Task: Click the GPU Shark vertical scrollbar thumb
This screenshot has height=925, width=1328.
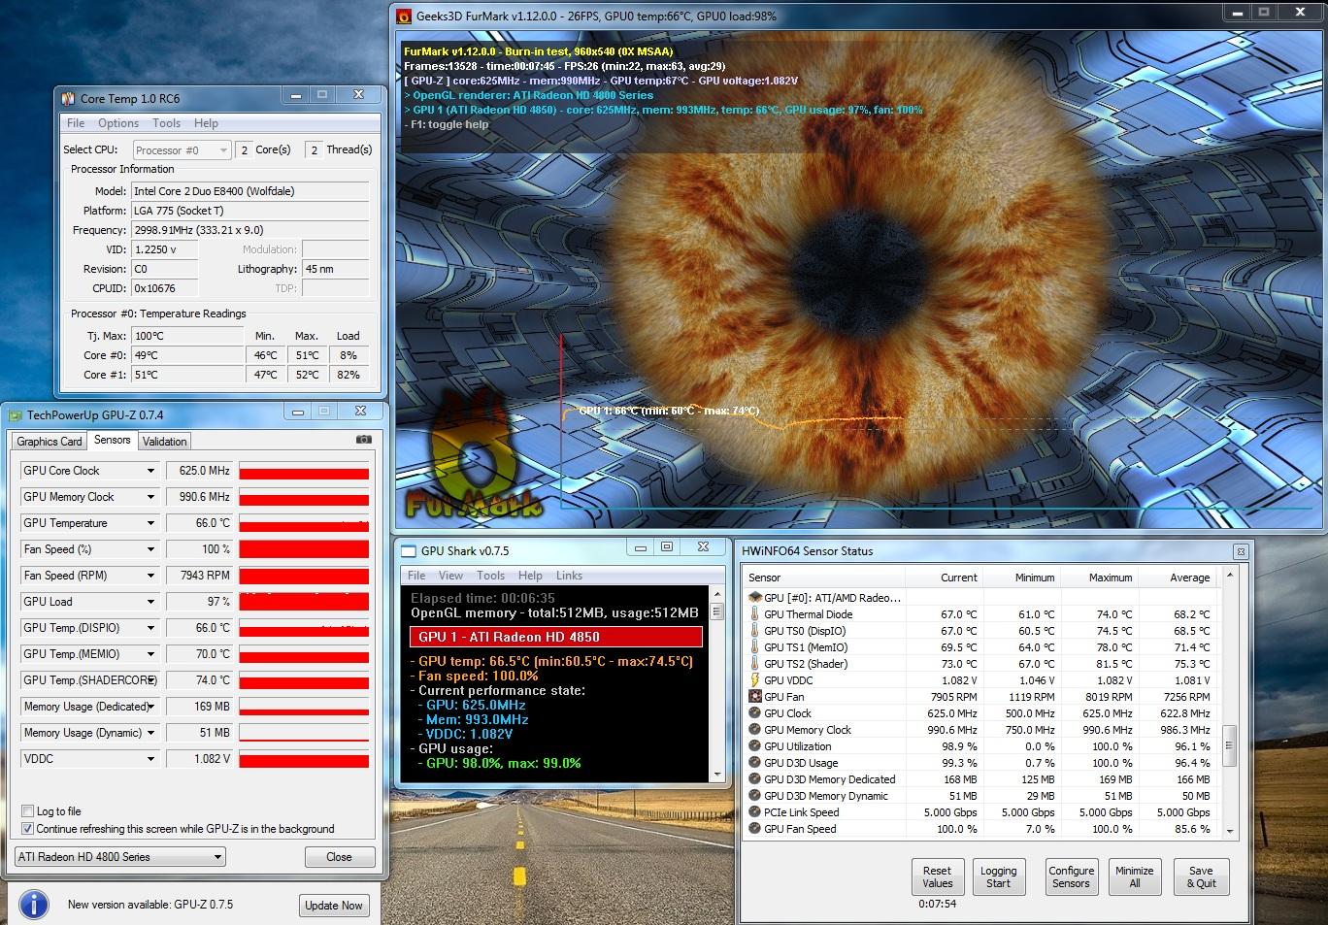Action: [717, 611]
